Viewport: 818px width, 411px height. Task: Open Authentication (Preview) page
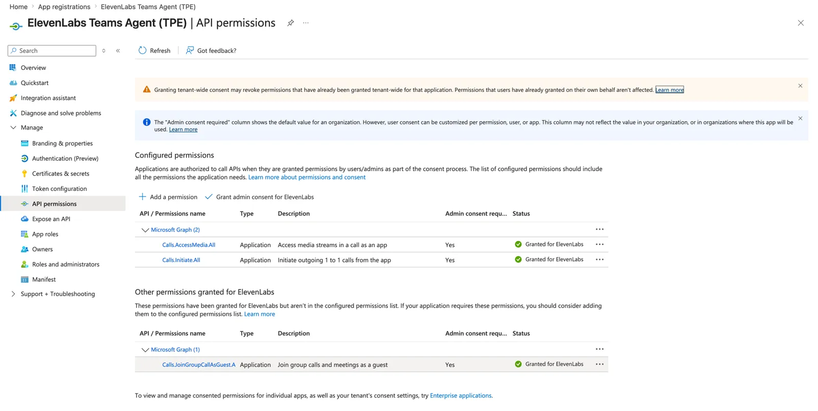[65, 158]
